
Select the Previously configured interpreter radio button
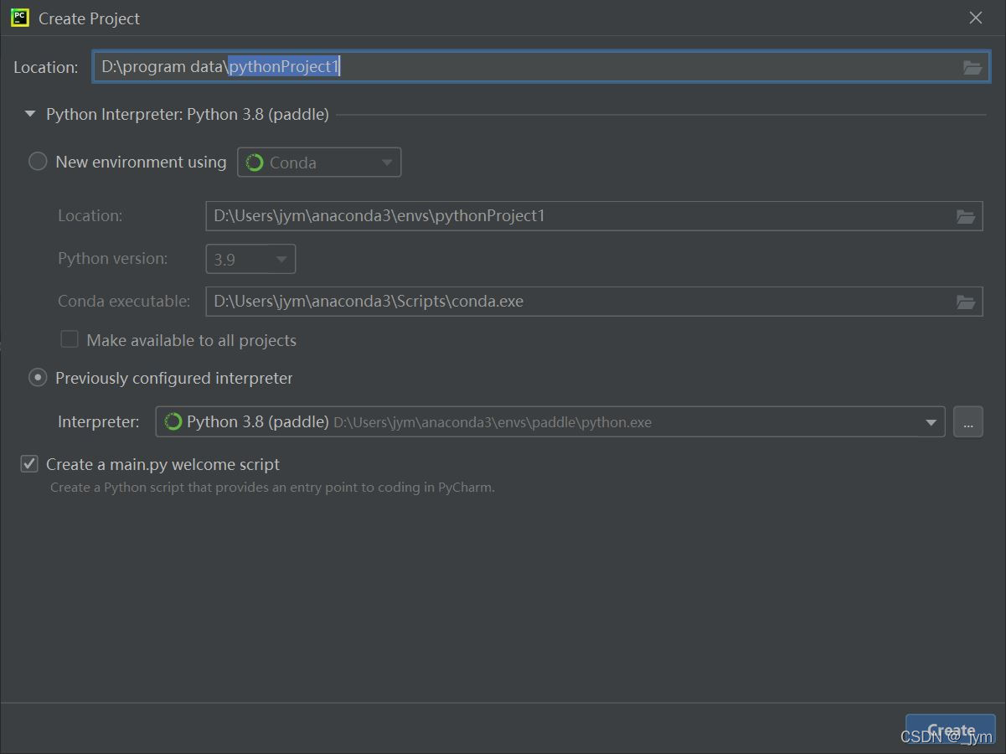pyautogui.click(x=38, y=378)
